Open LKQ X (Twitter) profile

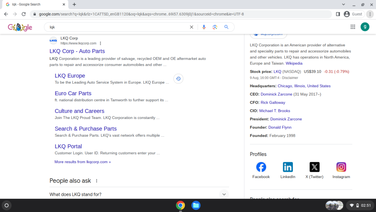(314, 170)
